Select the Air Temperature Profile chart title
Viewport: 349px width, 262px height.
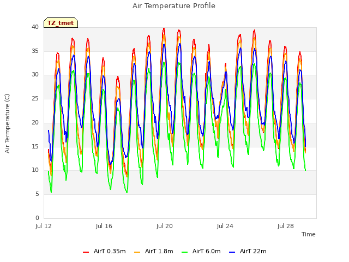point(174,6)
